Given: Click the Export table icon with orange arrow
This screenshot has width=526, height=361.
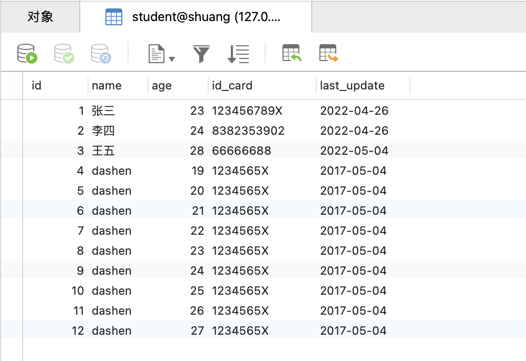Looking at the screenshot, I should pos(328,54).
